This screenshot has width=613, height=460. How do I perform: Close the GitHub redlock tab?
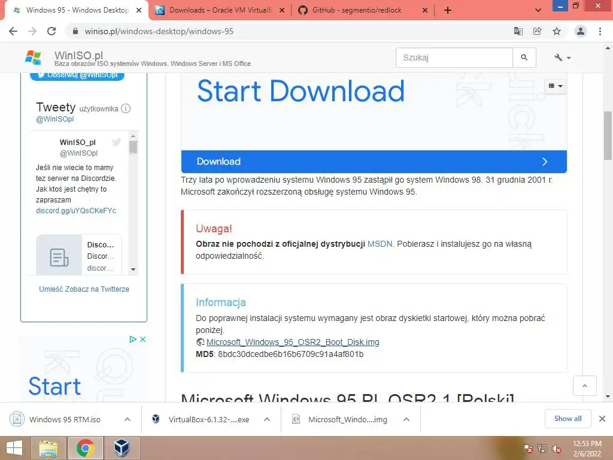425,10
